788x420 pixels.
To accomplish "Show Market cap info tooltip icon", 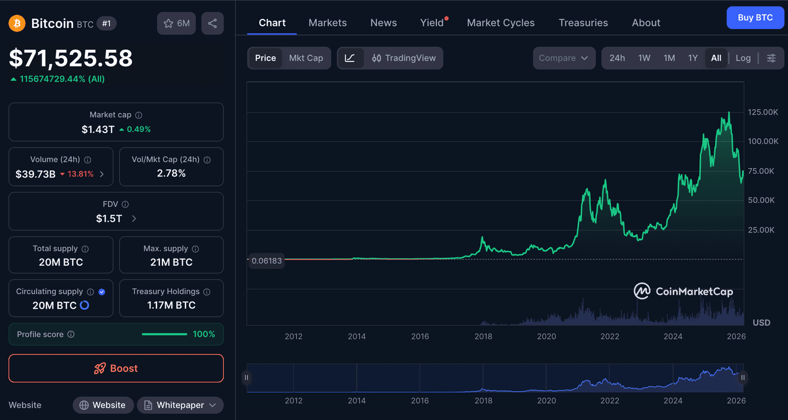I will pos(139,115).
